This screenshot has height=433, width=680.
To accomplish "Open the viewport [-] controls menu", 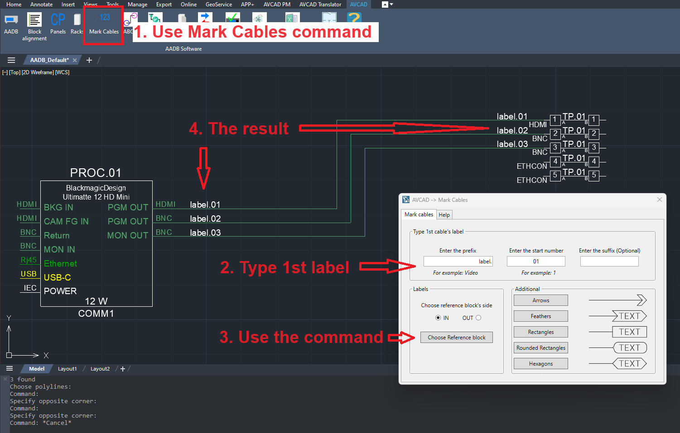I will pyautogui.click(x=5, y=72).
